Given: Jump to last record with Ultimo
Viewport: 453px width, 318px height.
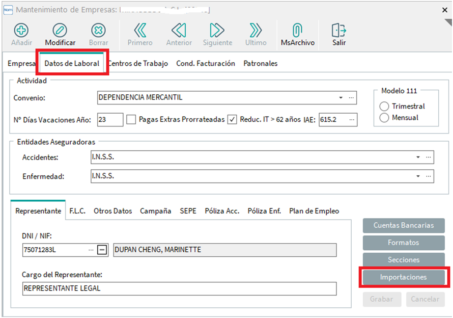Looking at the screenshot, I should coord(256,30).
